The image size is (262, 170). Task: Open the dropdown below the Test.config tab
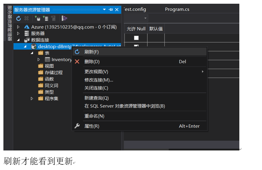coord(145,18)
